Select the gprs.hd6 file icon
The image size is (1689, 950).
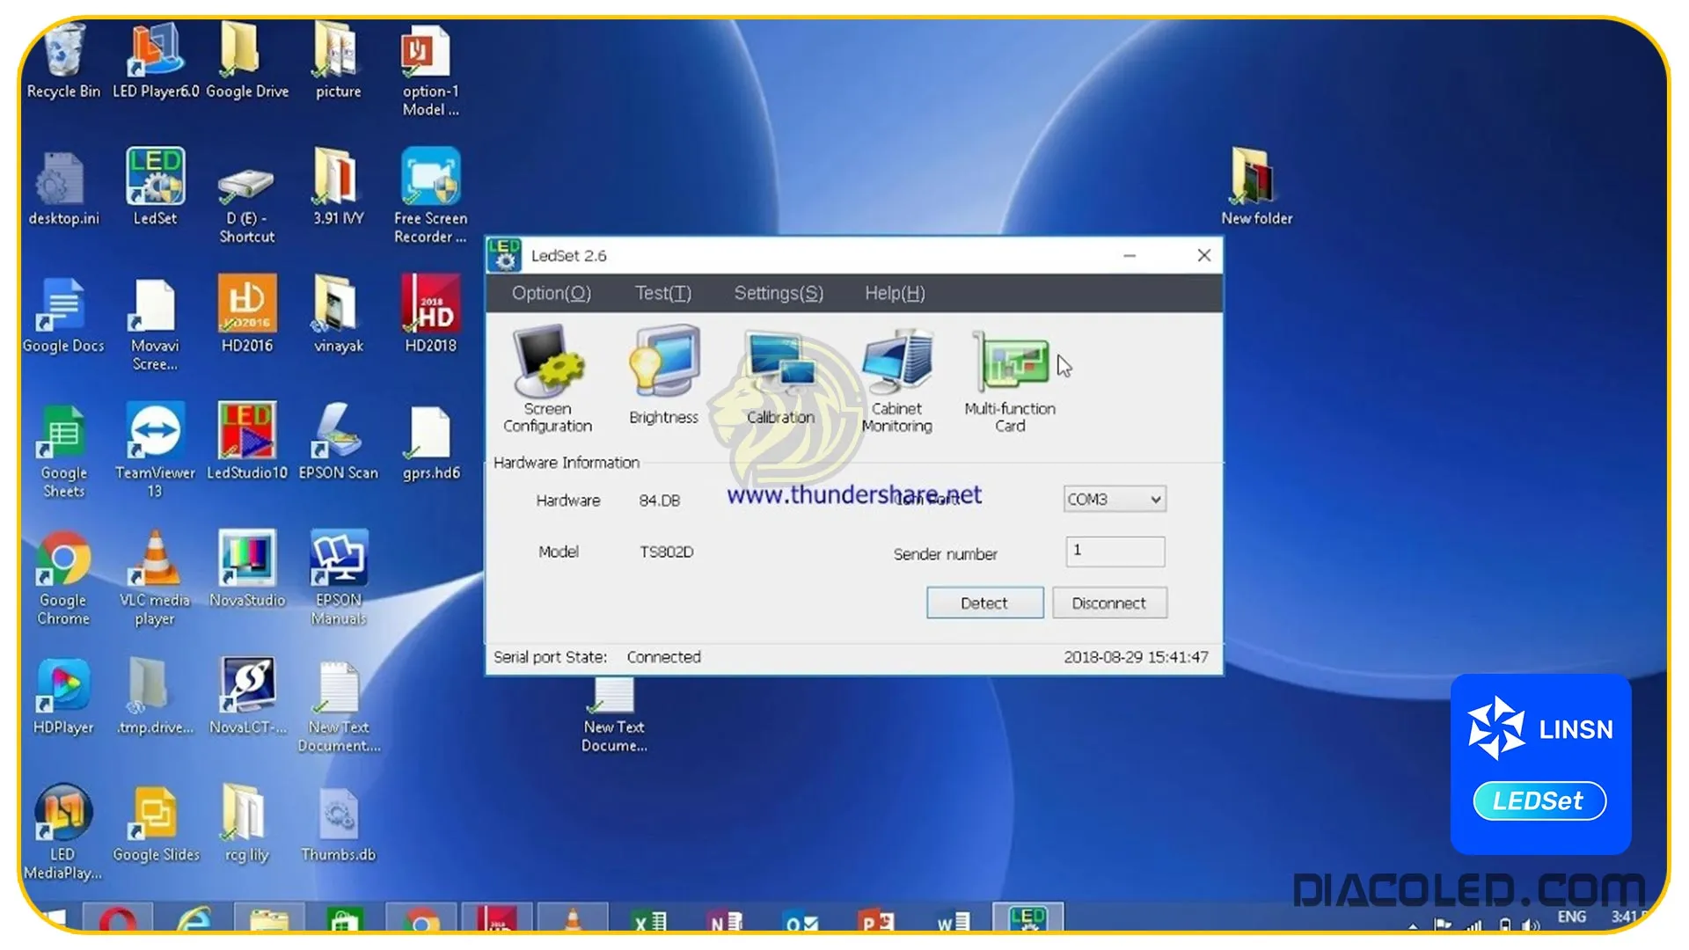click(430, 443)
